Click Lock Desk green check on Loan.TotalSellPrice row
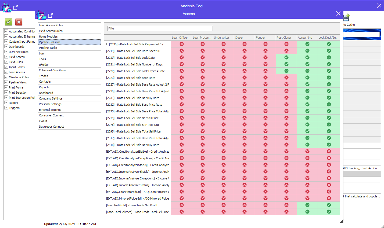Image resolution: width=384 pixels, height=228 pixels. click(x=329, y=212)
